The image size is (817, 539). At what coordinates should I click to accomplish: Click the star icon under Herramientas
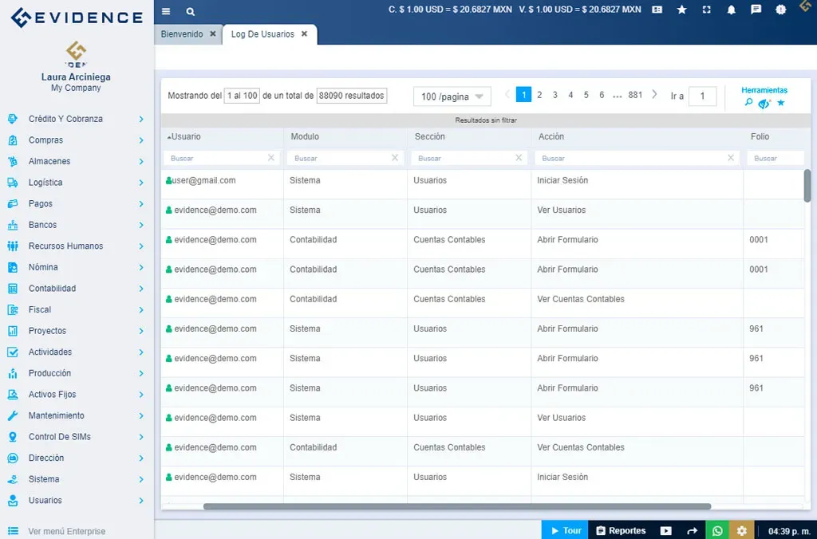coord(780,103)
